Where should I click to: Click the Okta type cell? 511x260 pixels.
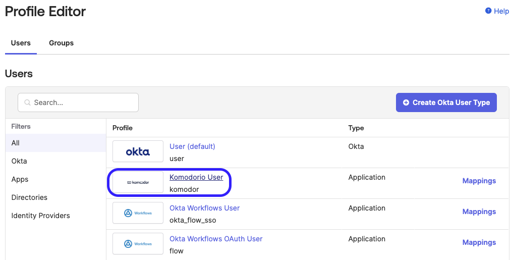coord(356,146)
